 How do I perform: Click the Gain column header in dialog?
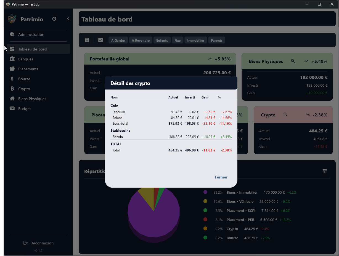click(x=205, y=97)
